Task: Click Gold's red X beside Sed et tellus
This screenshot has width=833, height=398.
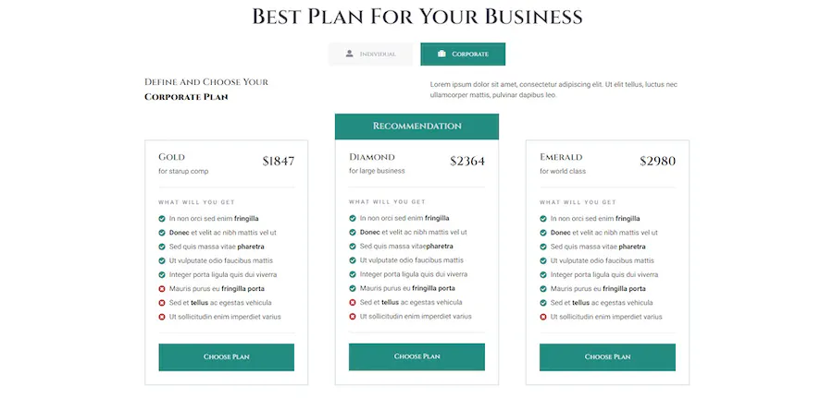Action: point(162,303)
